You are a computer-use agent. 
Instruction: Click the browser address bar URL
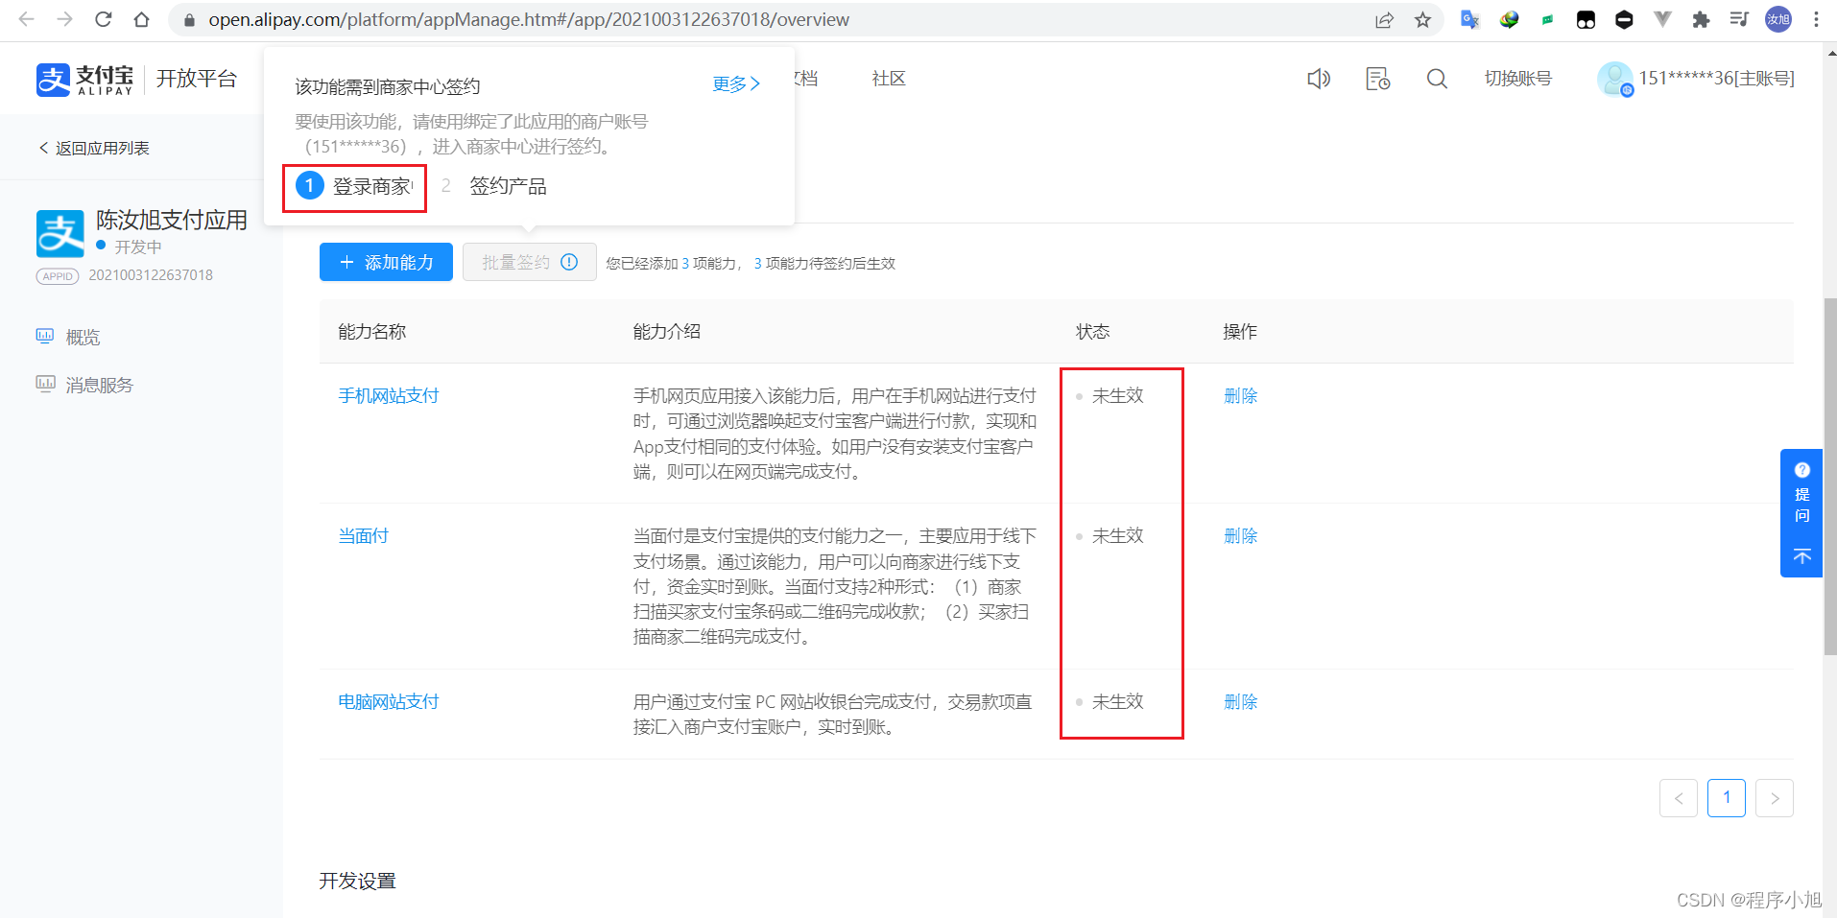[x=529, y=19]
